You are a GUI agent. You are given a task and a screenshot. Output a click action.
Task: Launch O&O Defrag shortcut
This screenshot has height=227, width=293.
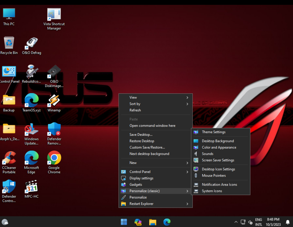(x=31, y=45)
